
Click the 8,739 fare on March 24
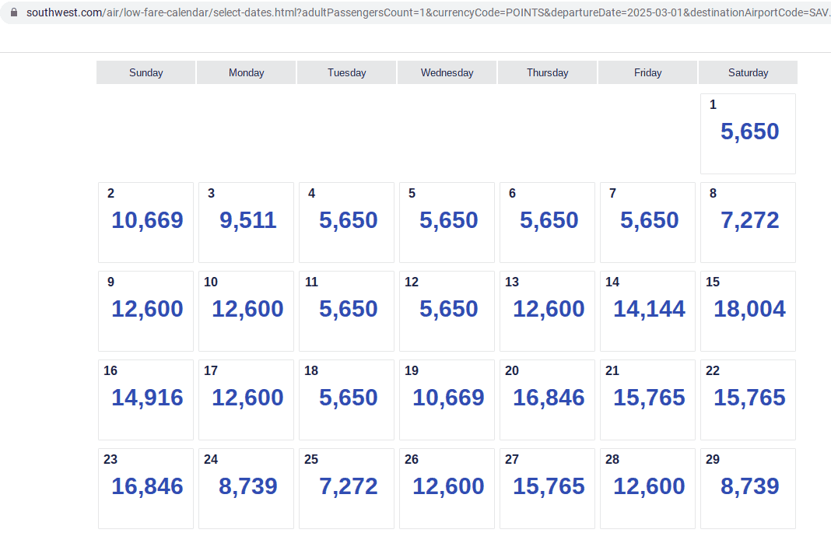[246, 486]
